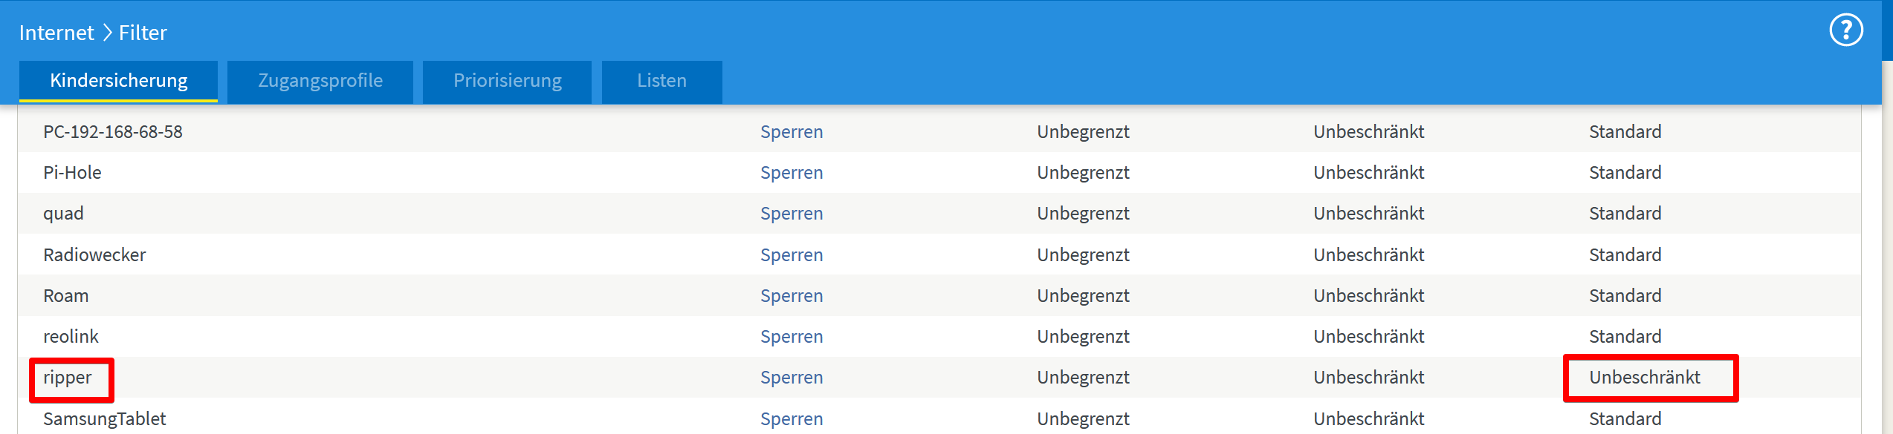This screenshot has height=434, width=1893.
Task: Switch to the Priorisierung tab
Action: tap(508, 81)
